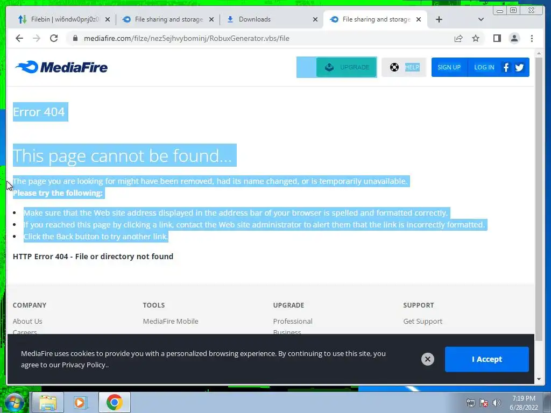Dismiss cookie banner with X icon
This screenshot has height=413, width=551.
tap(428, 359)
